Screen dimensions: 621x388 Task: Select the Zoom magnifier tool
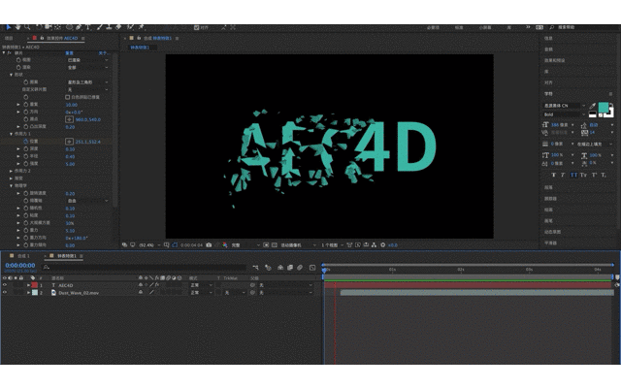27,27
